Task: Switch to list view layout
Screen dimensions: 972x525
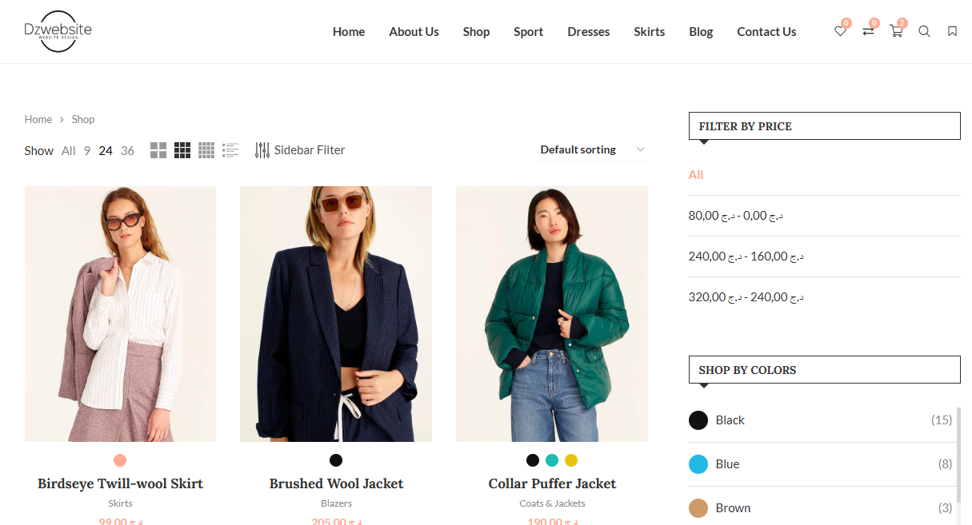Action: point(230,150)
